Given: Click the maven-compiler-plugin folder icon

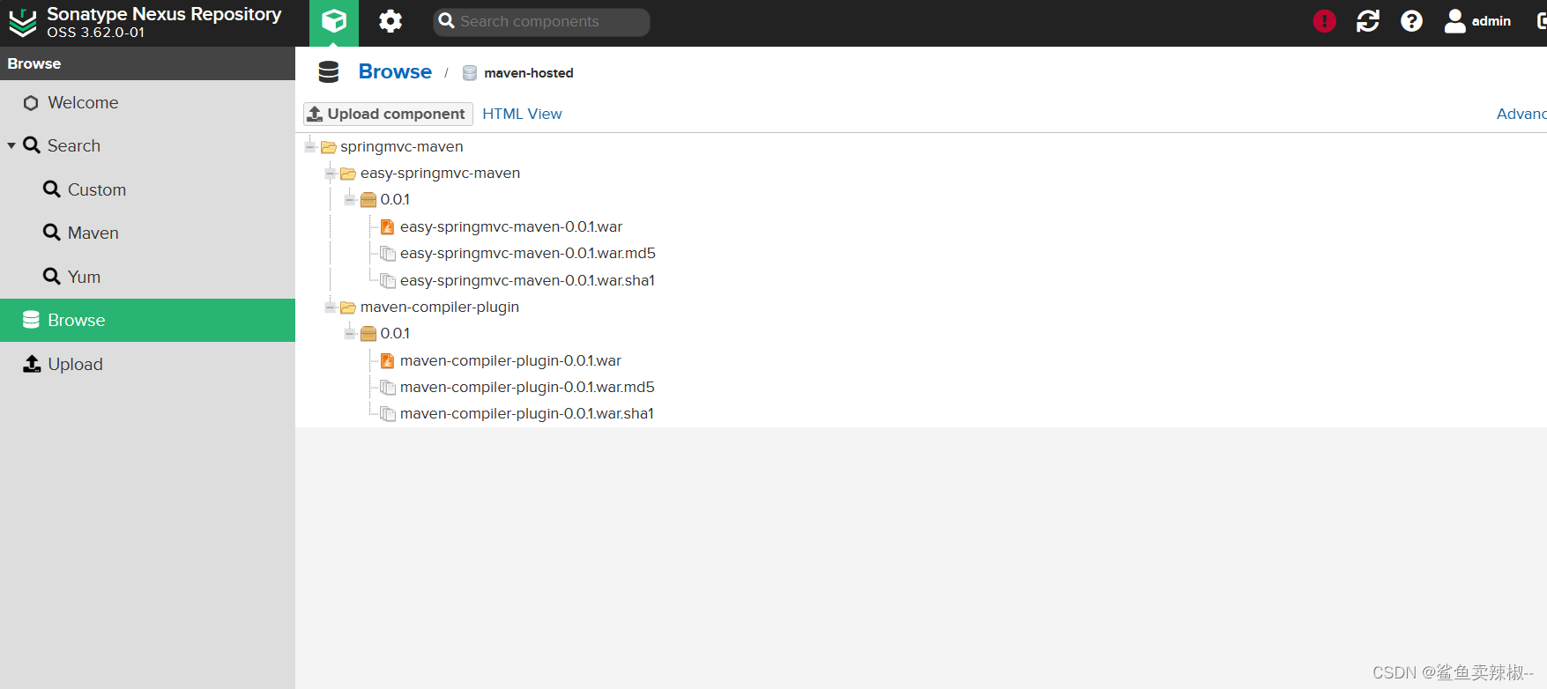Looking at the screenshot, I should click(348, 307).
